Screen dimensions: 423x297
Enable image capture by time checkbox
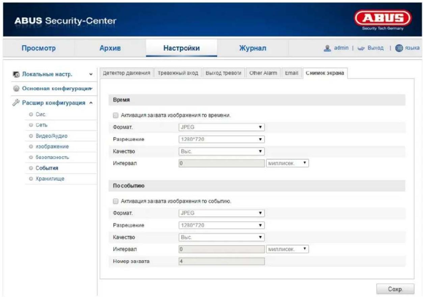[x=115, y=115]
